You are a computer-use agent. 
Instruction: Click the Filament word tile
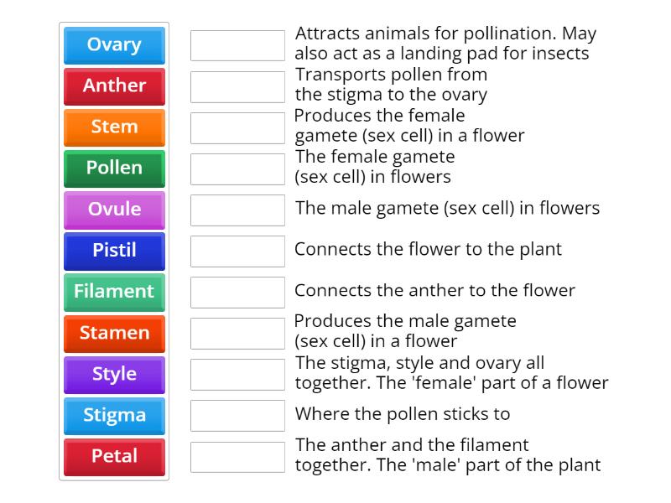pyautogui.click(x=114, y=292)
